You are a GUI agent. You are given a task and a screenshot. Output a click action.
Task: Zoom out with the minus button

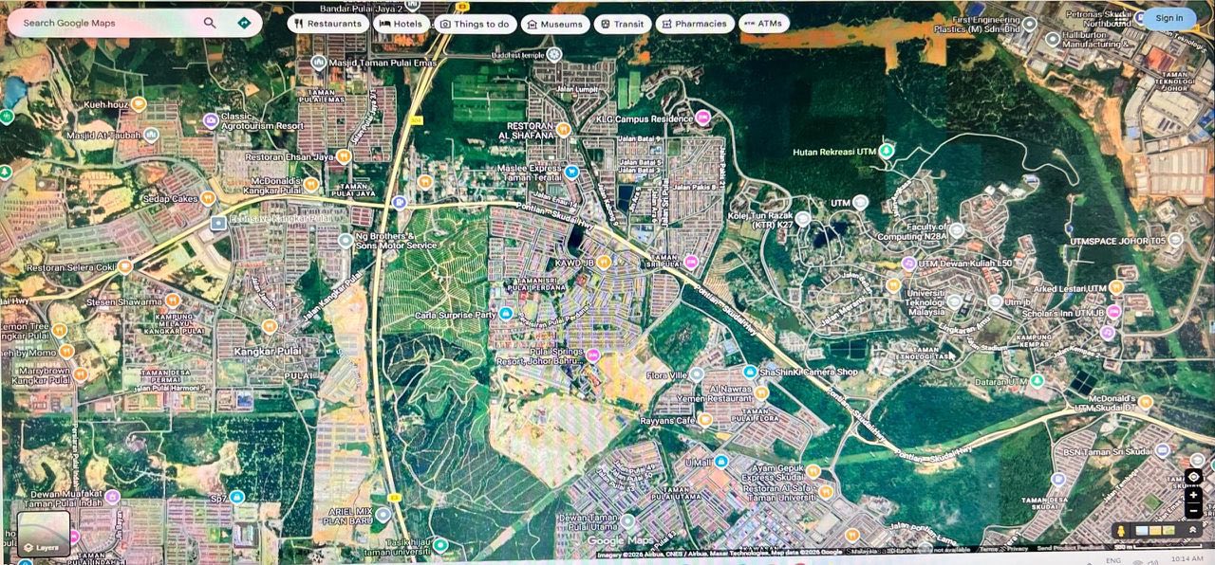[x=1193, y=511]
